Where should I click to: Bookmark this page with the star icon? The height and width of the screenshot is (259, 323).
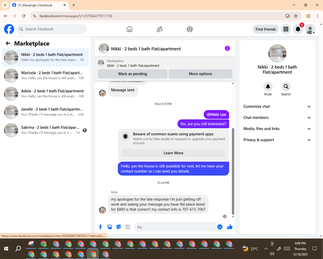click(296, 16)
